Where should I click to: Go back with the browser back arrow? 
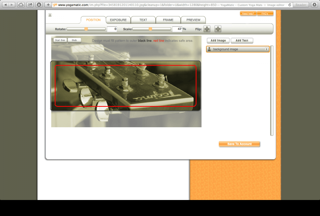pos(6,4)
